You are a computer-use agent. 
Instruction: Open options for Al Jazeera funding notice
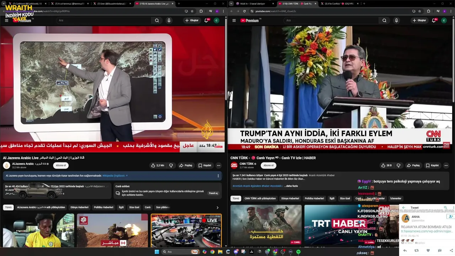[x=218, y=176]
